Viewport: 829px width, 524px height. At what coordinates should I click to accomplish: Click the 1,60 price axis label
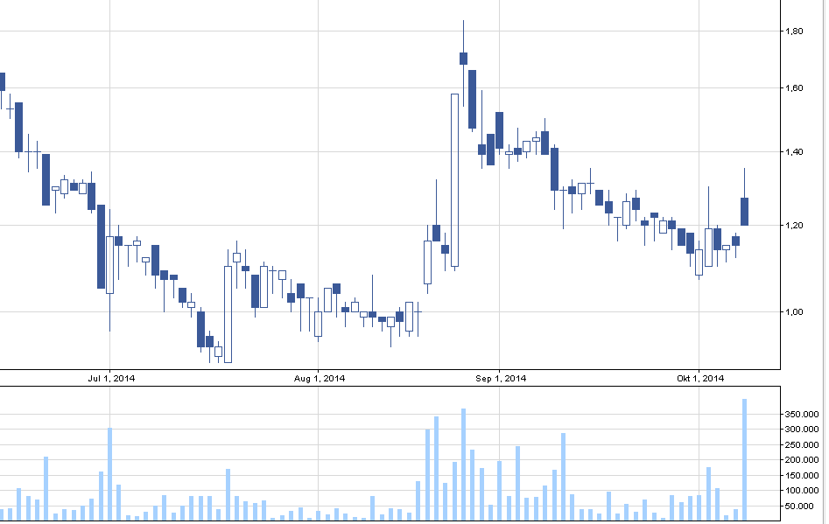coord(795,87)
